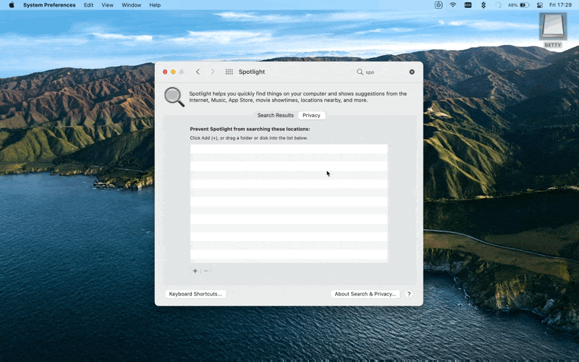
Task: Open About Search & Privacy info
Action: (x=365, y=294)
